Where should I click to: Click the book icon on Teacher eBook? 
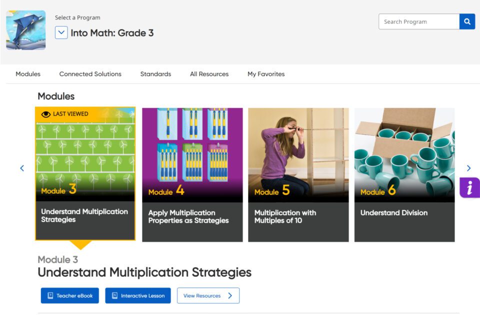click(50, 295)
